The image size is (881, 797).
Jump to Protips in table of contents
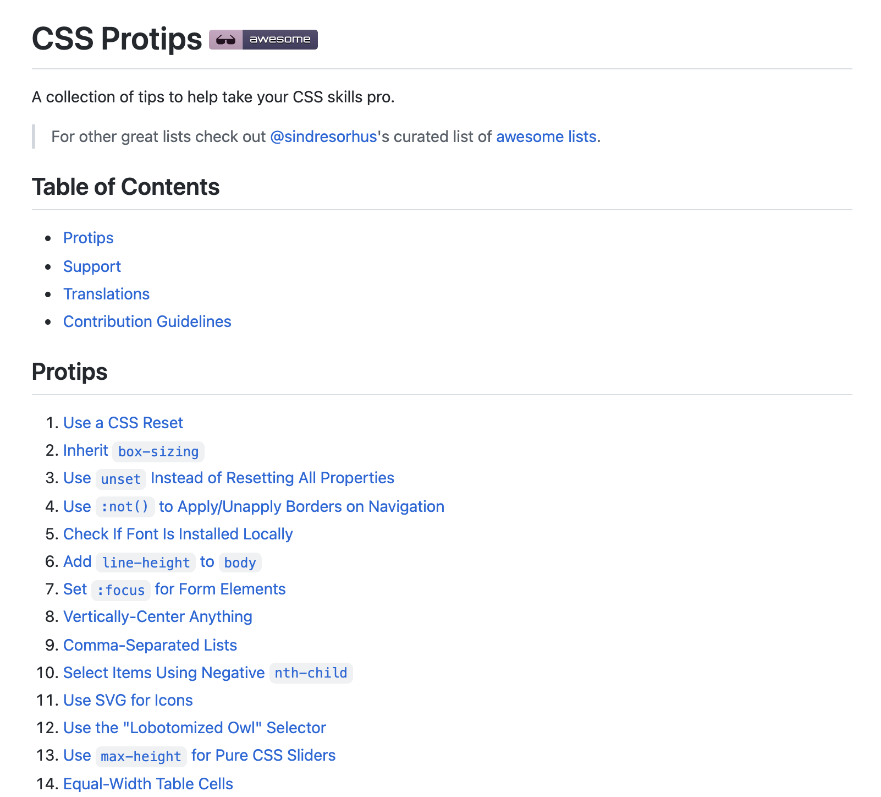tap(89, 238)
